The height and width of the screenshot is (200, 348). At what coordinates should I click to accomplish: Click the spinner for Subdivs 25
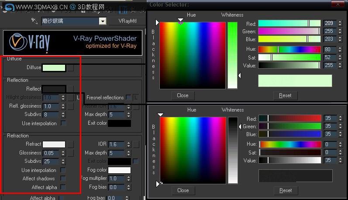pyautogui.click(x=63, y=161)
